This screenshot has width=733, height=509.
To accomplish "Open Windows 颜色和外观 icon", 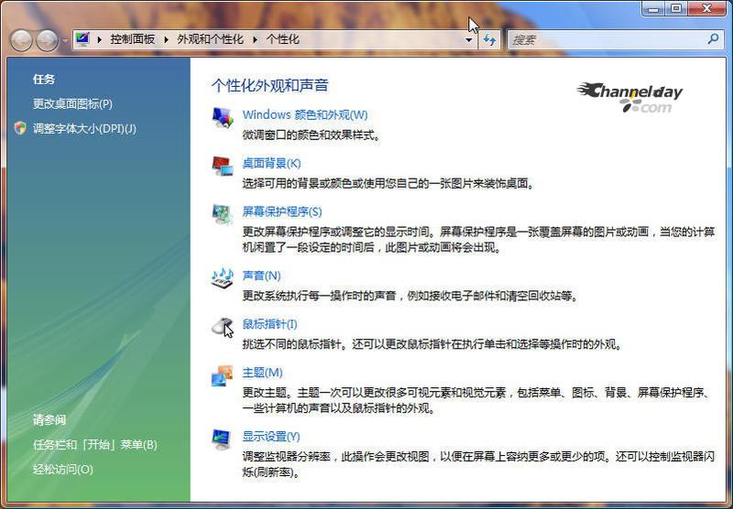I will pyautogui.click(x=223, y=117).
